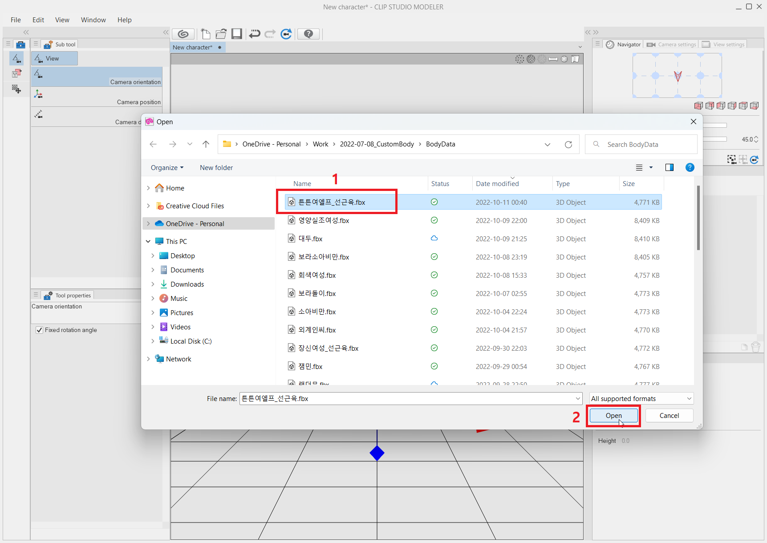Open the Window menu
767x543 pixels.
click(93, 20)
